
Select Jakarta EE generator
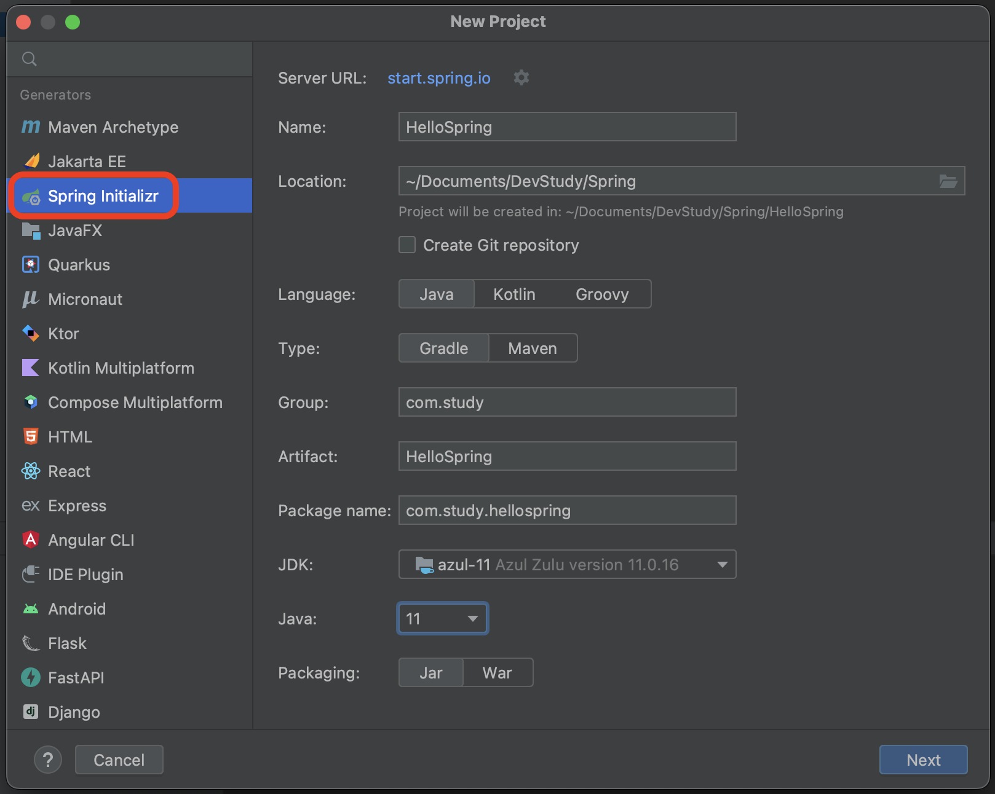pyautogui.click(x=129, y=162)
